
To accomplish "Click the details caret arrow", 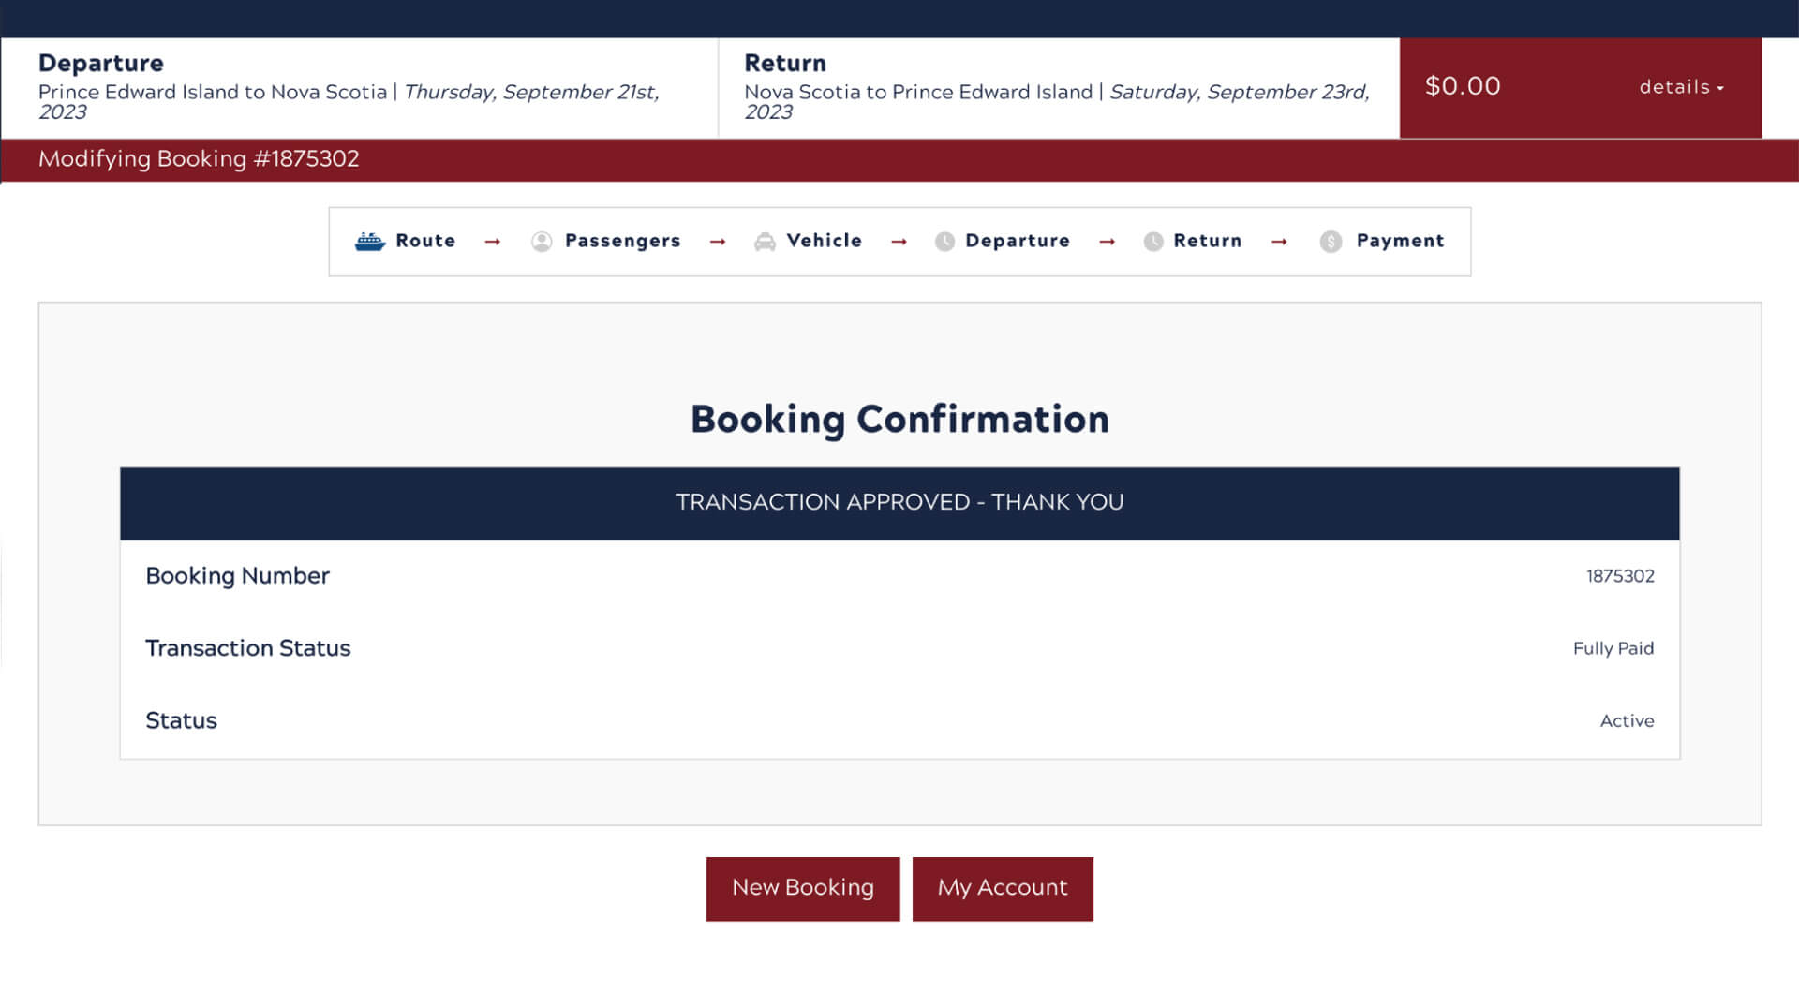I will tap(1720, 90).
